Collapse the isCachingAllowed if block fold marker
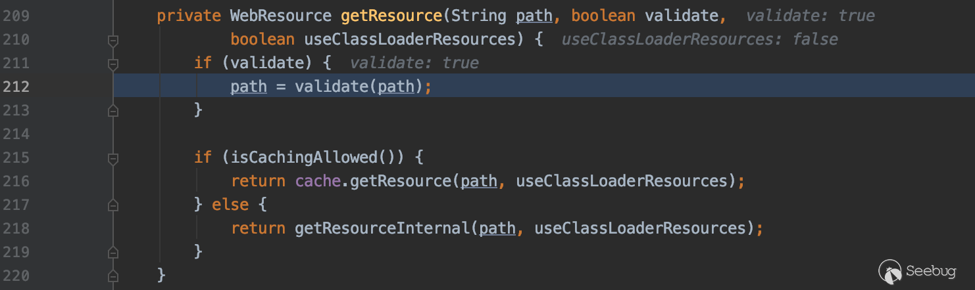Screen dimensions: 975x290 [113, 158]
